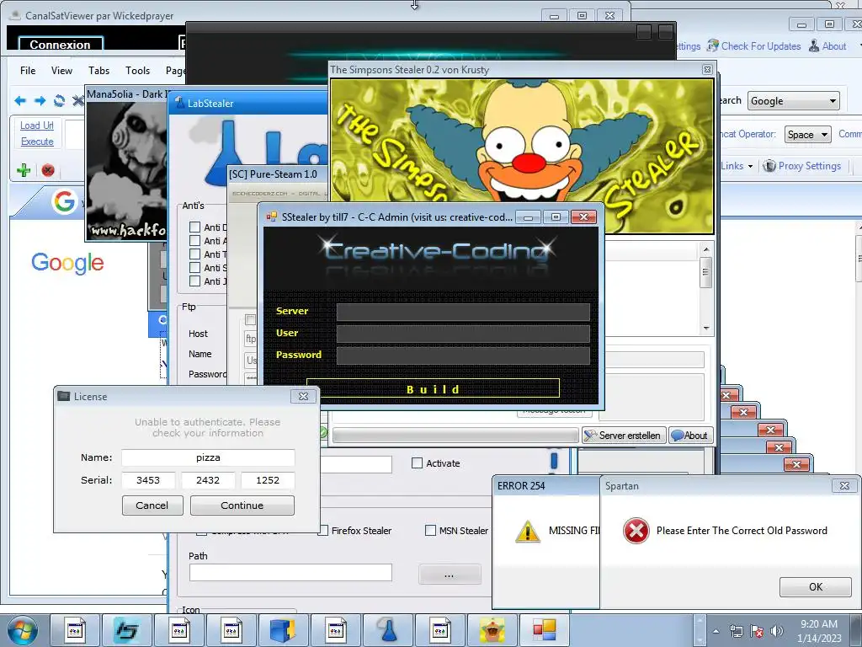The image size is (862, 647).
Task: Click Cancel in the License dialog
Action: click(x=152, y=505)
